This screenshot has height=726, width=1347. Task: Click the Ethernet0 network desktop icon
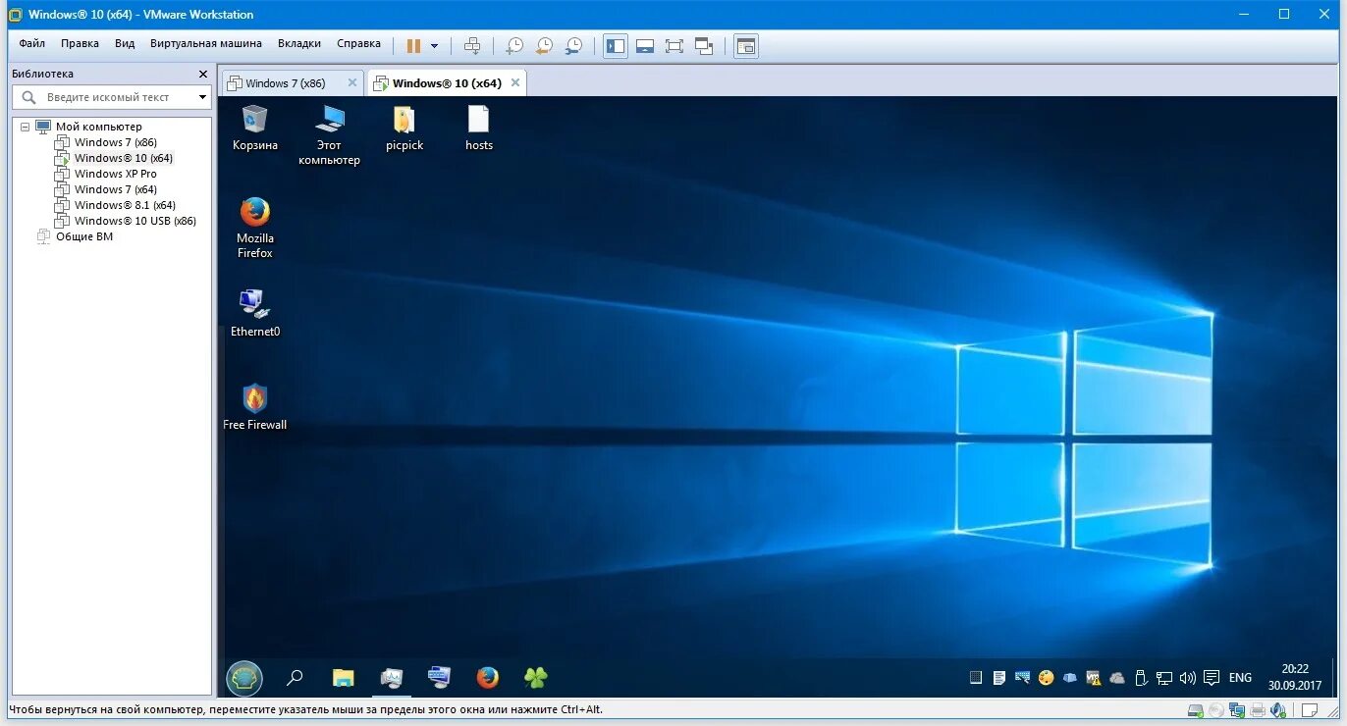[x=255, y=313]
